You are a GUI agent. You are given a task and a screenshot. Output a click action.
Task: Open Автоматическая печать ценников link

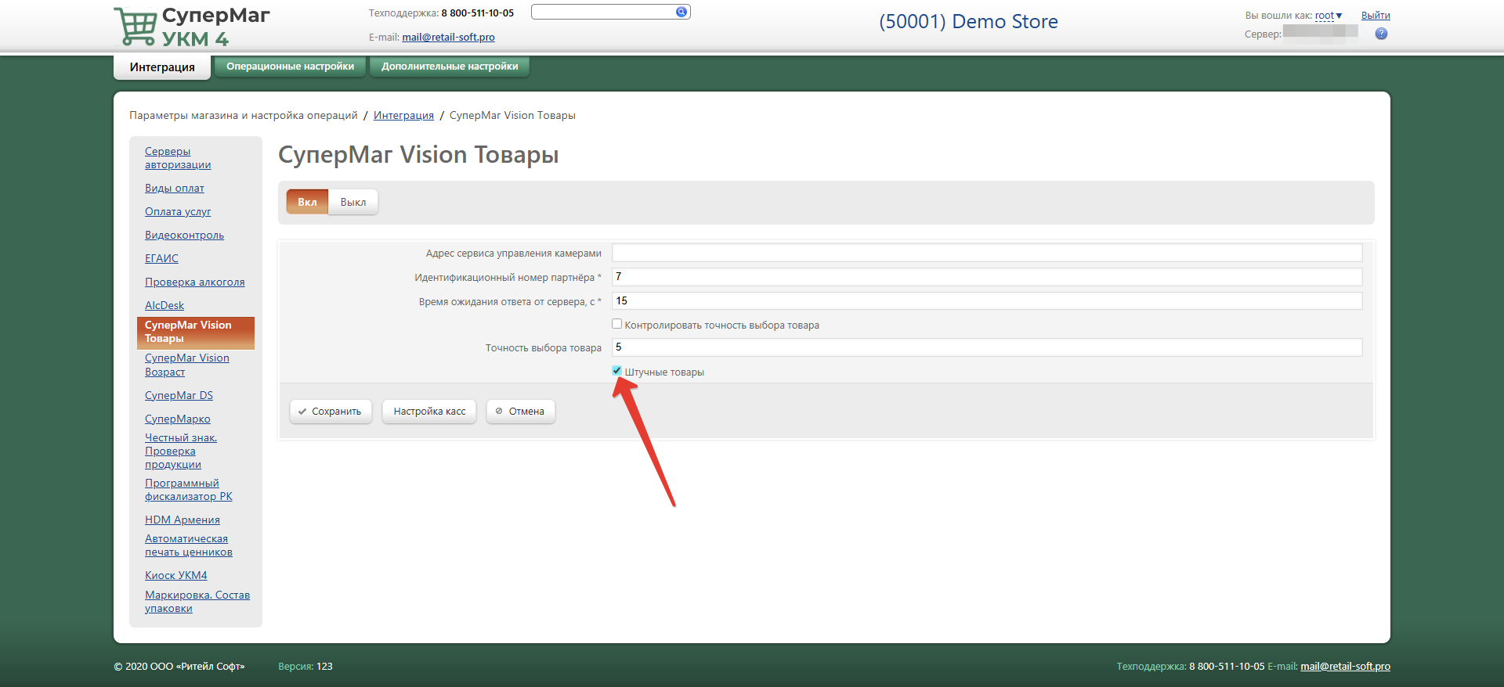189,545
